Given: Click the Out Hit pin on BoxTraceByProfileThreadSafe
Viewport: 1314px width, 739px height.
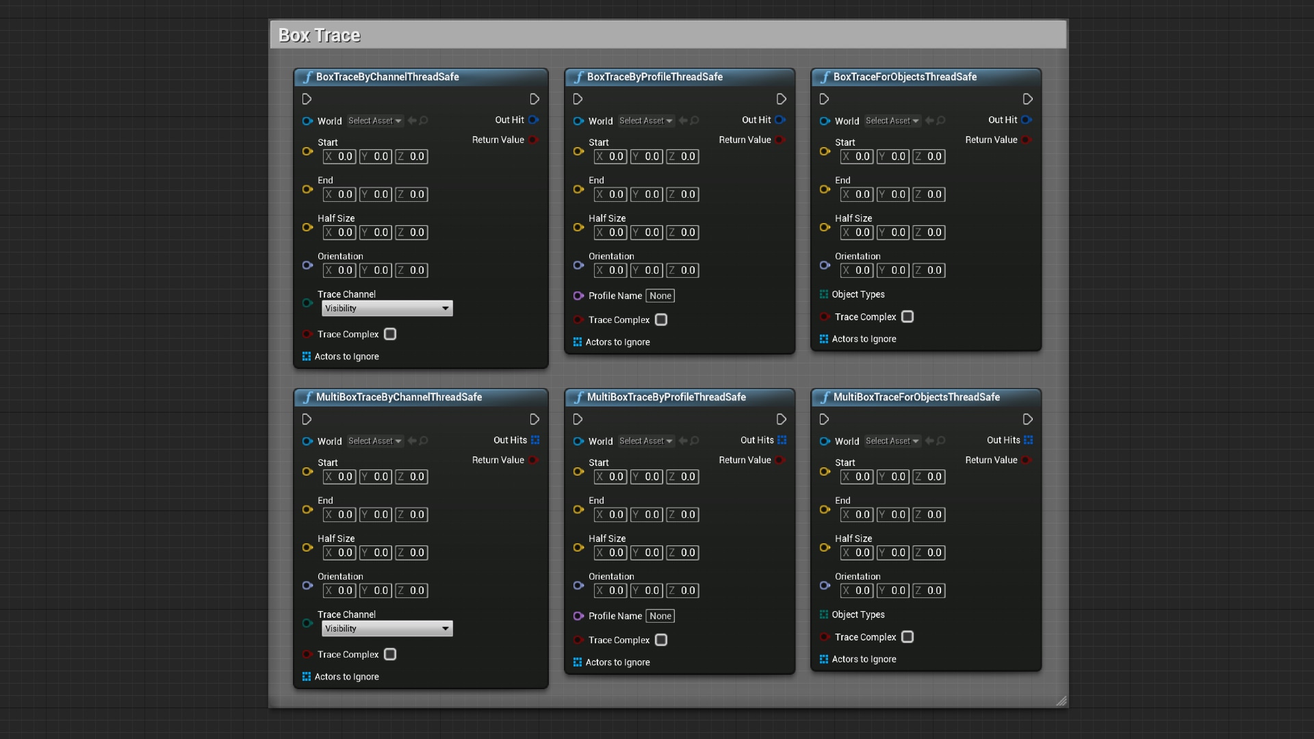Looking at the screenshot, I should pos(780,120).
